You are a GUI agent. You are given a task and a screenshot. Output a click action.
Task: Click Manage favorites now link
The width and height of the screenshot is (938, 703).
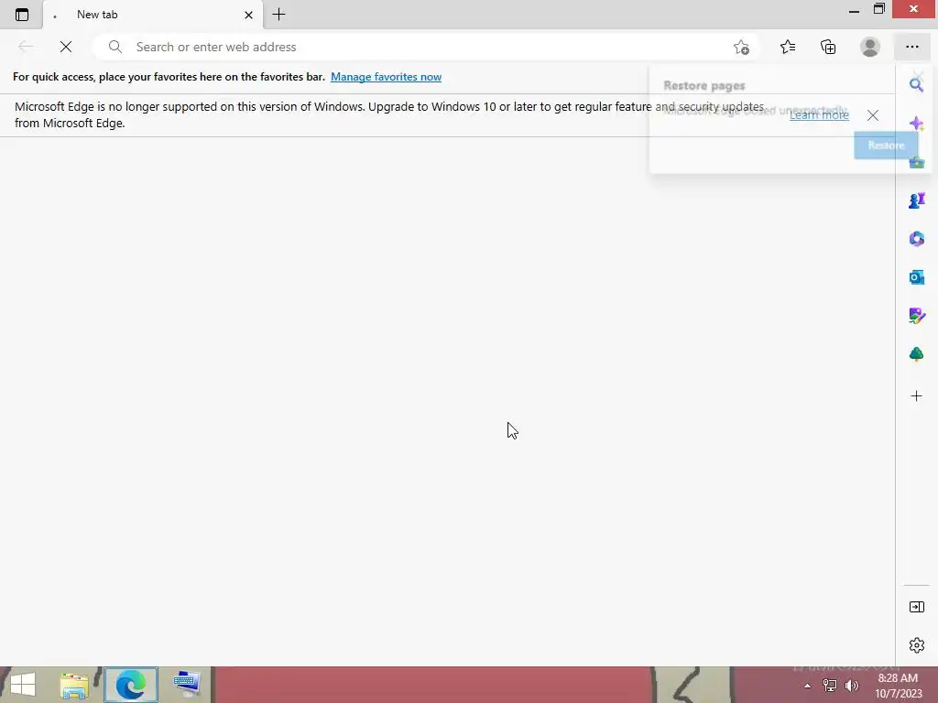click(386, 77)
